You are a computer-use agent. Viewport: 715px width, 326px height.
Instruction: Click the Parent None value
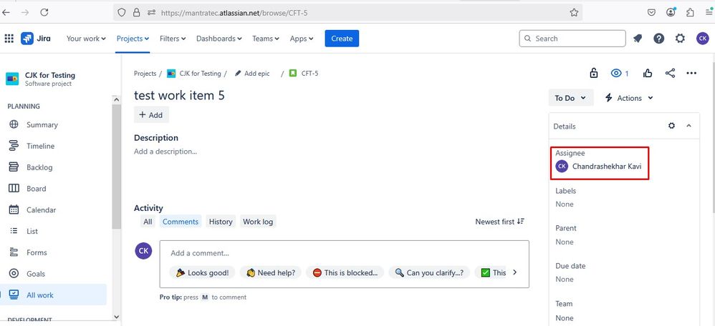tap(565, 242)
